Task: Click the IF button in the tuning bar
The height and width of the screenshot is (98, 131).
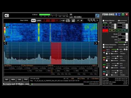Action: (78, 20)
